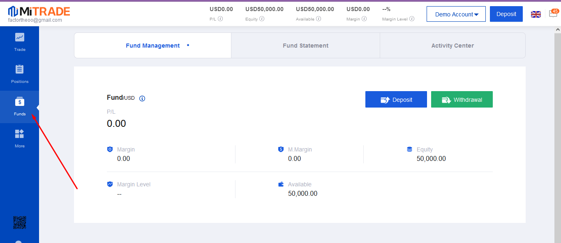Click the page vertical scrollbar up arrow
This screenshot has height=243, width=561.
(x=558, y=30)
